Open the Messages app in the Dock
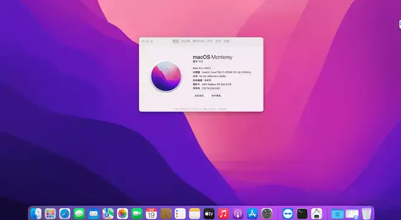Viewport: 401px width, 220px height. [x=79, y=213]
